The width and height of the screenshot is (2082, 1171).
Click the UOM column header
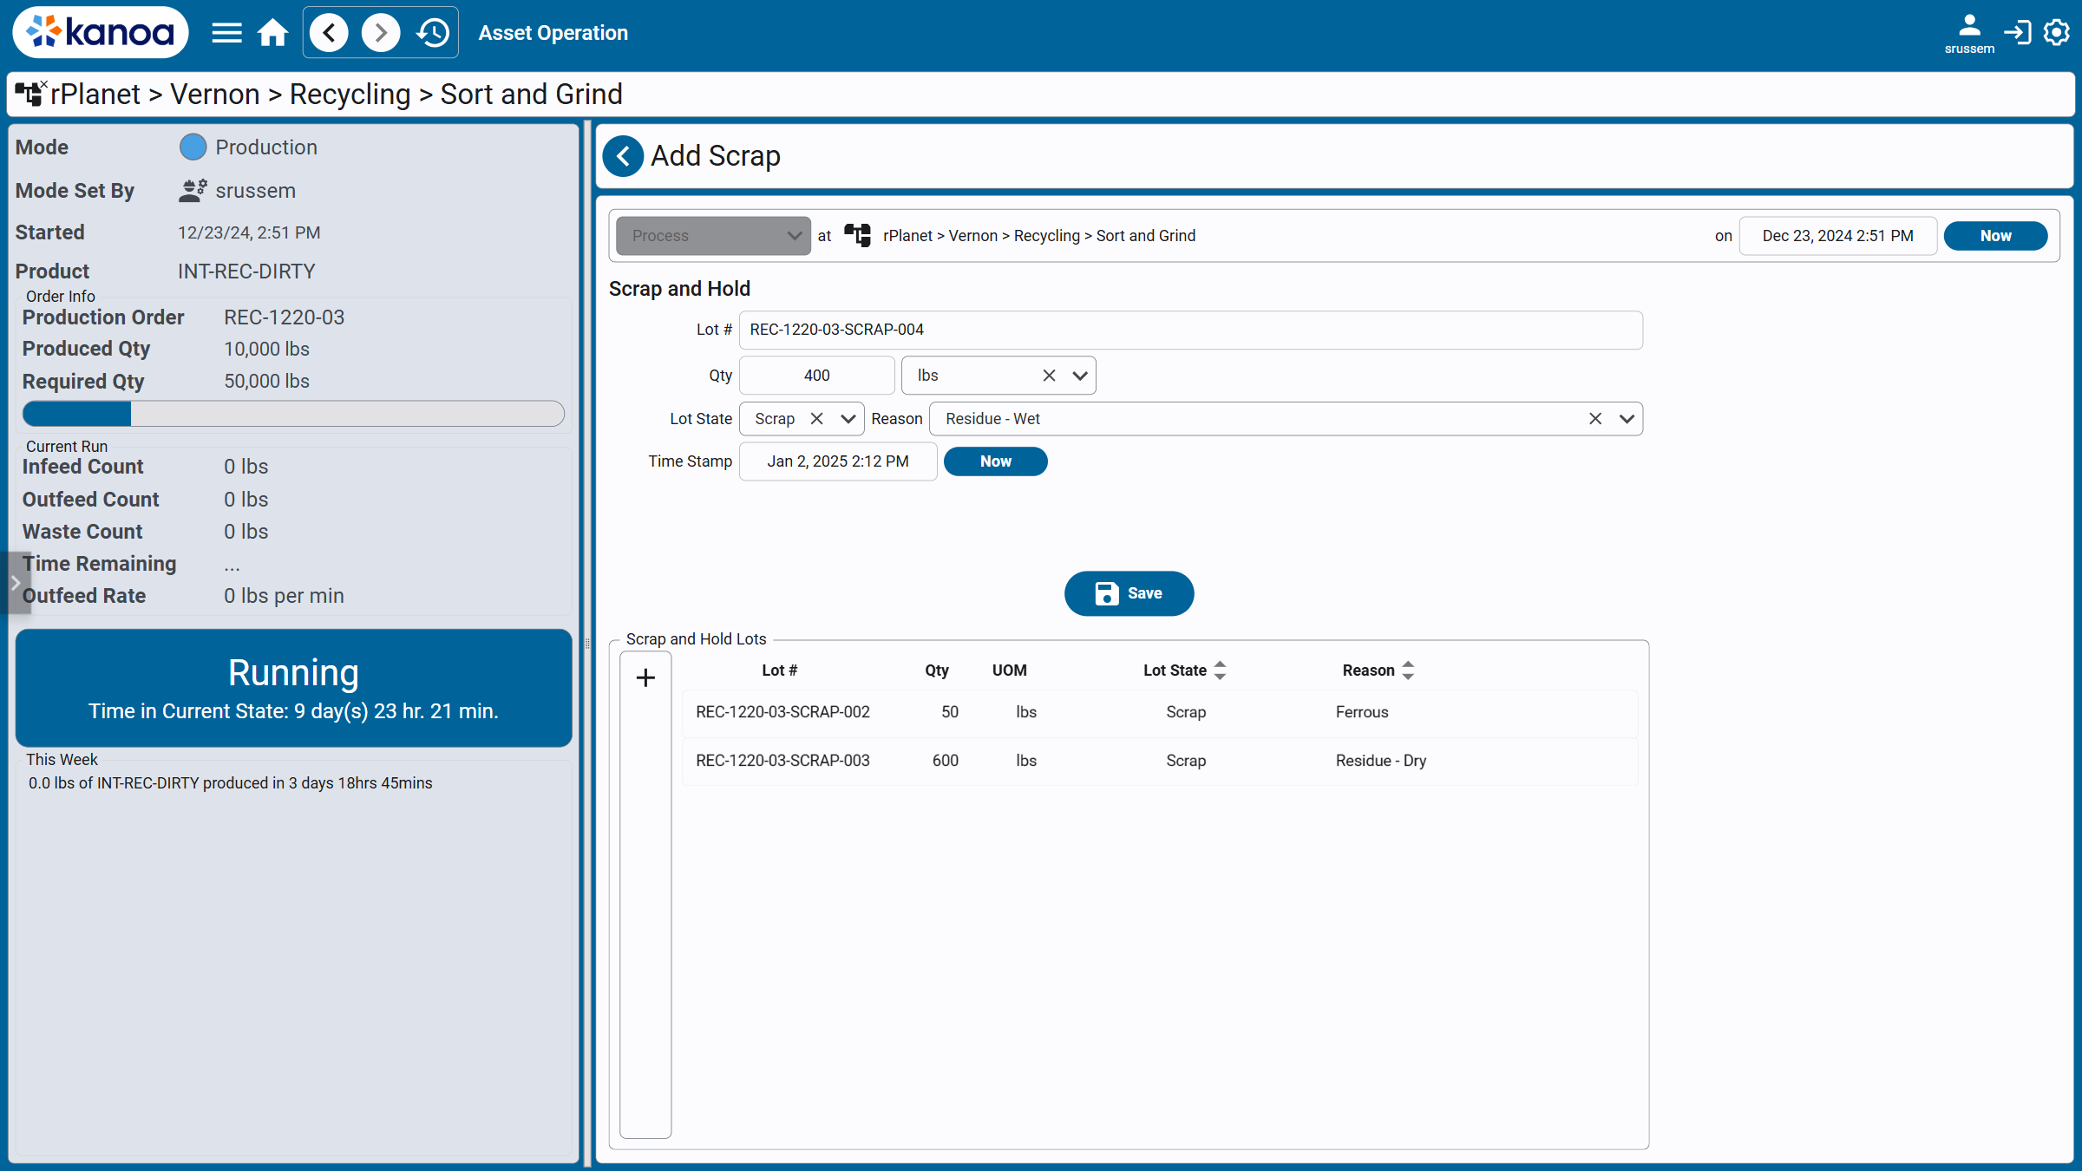(1010, 671)
